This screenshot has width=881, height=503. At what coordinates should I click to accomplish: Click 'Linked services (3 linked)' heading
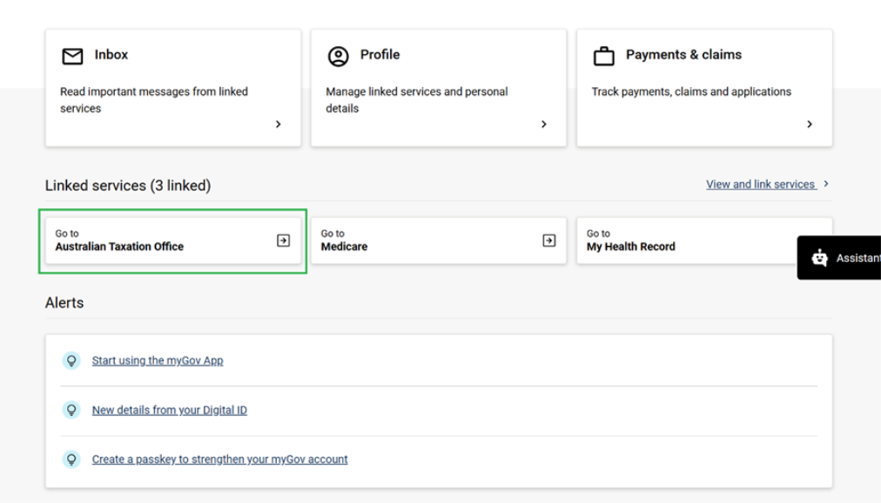click(128, 185)
